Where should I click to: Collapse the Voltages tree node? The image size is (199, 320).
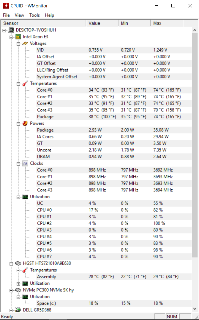[18, 44]
